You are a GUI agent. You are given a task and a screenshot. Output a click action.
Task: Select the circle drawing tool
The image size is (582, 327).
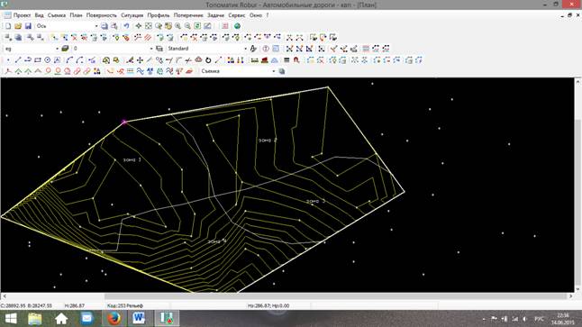(x=48, y=59)
